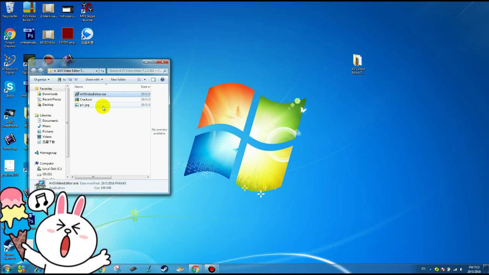The width and height of the screenshot is (489, 275).
Task: Toggle the preview pane button
Action: pyautogui.click(x=153, y=79)
